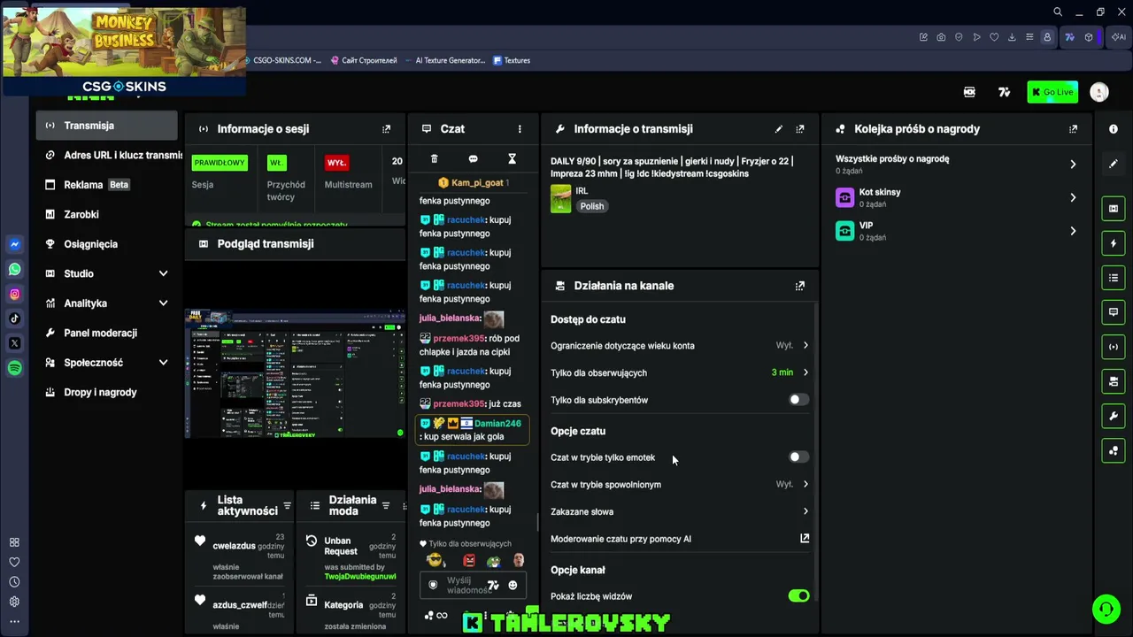Pop out the Działania na kanale panel

800,286
